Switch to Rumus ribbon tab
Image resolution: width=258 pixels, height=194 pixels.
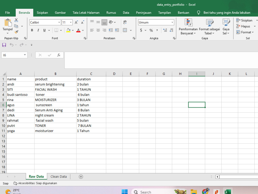111,12
